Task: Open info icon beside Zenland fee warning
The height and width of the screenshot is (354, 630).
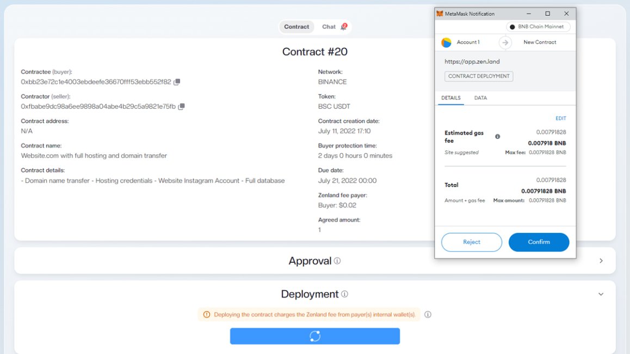Action: pyautogui.click(x=428, y=314)
